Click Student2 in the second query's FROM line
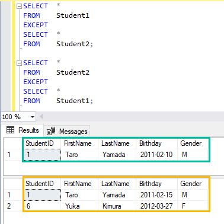This screenshot has width=224, height=224. [x=73, y=72]
